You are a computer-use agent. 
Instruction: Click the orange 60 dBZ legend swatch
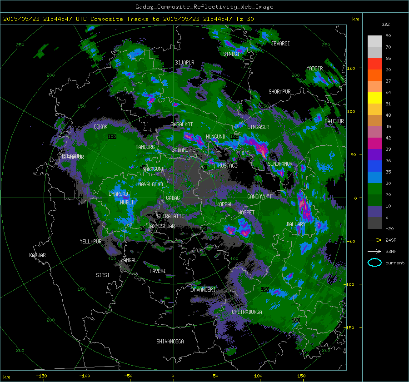(x=374, y=75)
